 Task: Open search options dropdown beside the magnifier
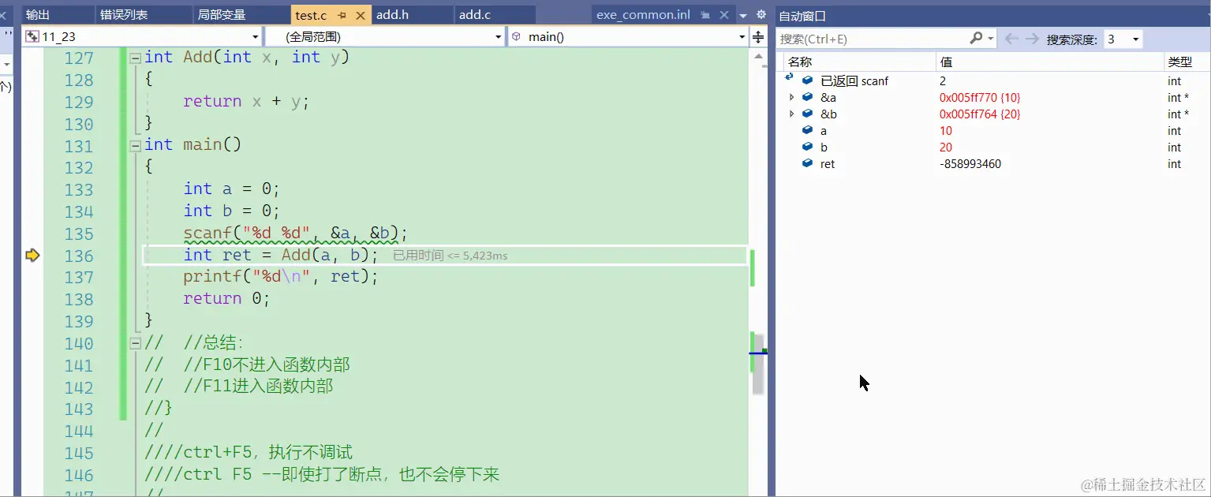990,38
